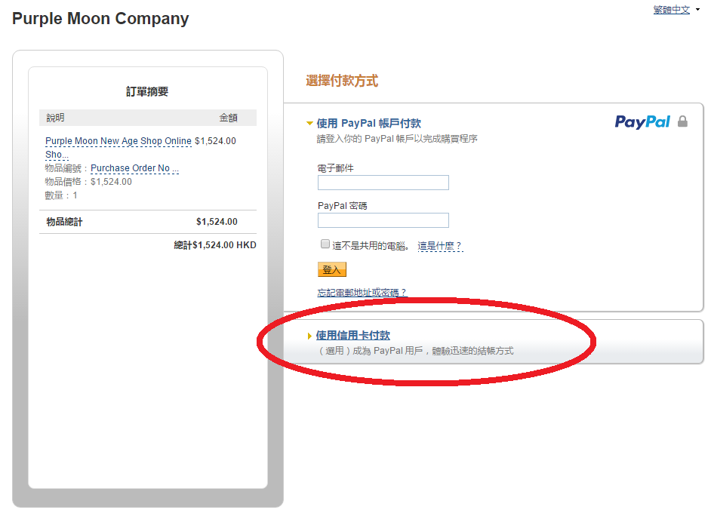Click the 使用 PayPal 帳戶付款 heading

(x=368, y=123)
